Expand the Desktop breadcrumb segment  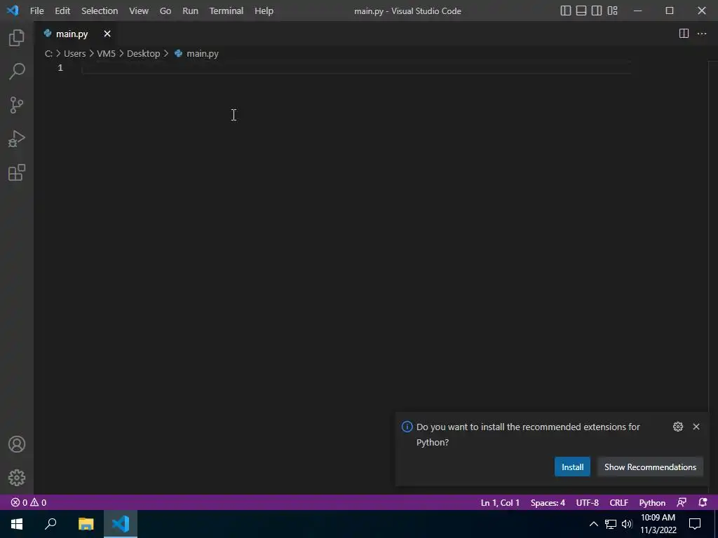[x=143, y=53]
